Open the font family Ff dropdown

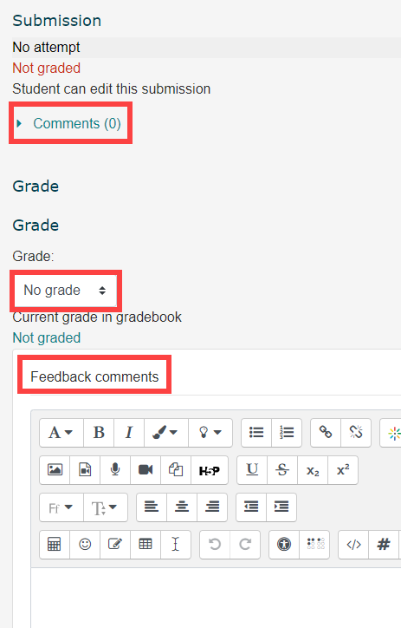(x=61, y=507)
